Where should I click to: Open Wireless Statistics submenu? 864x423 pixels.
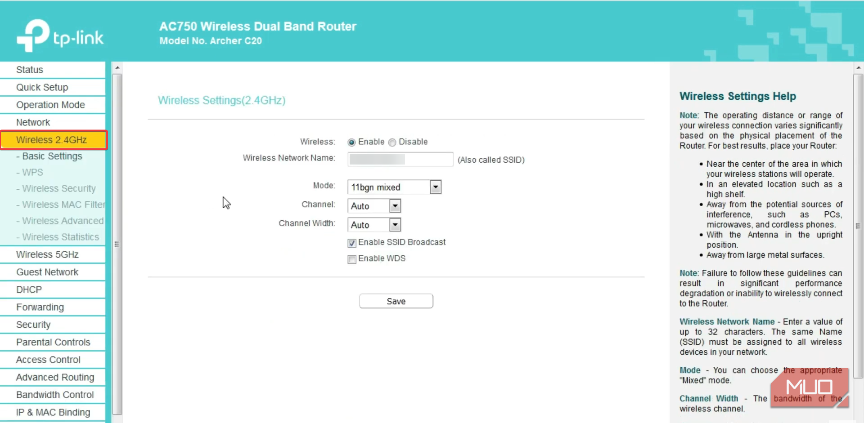point(58,237)
